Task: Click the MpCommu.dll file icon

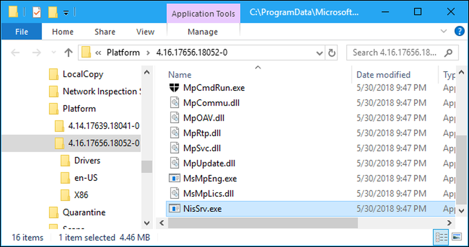Action: click(174, 103)
